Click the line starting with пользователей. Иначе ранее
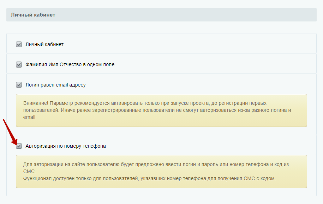This screenshot has height=204, width=323. coord(157,110)
